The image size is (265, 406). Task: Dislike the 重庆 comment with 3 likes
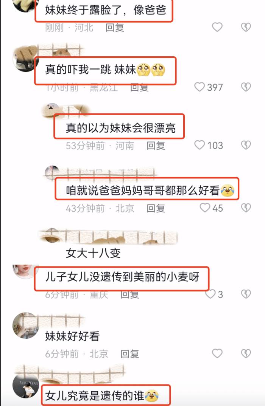(x=246, y=294)
